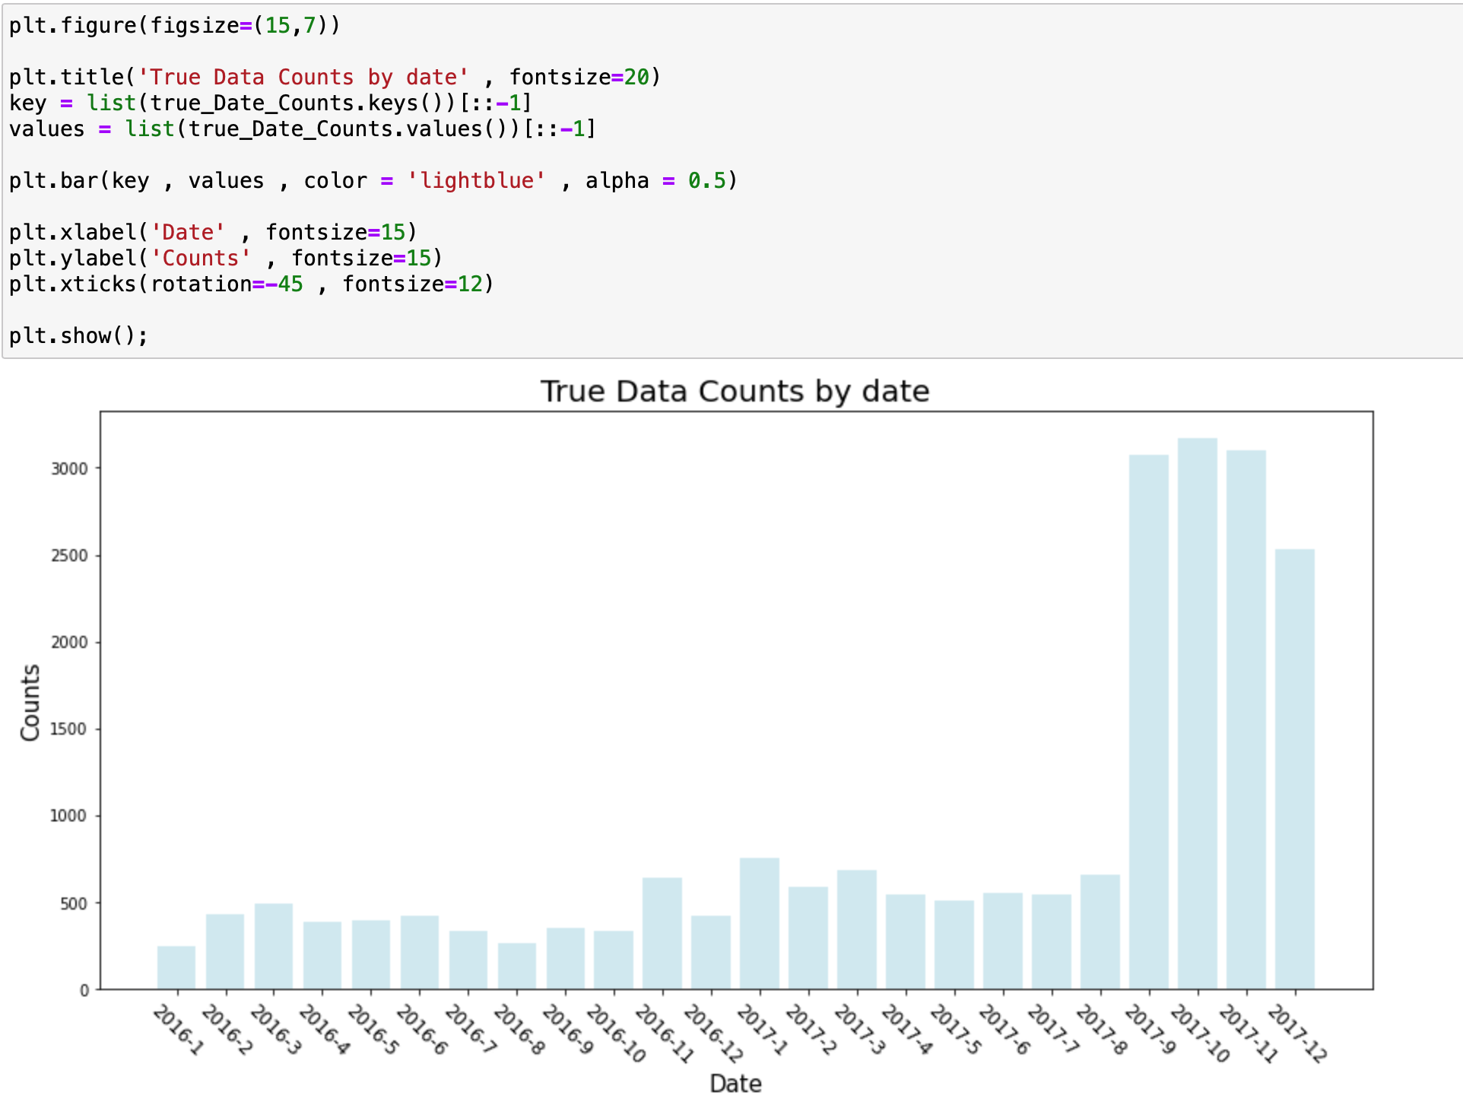Image resolution: width=1463 pixels, height=1115 pixels.
Task: Click the Date x-axis label
Action: (x=735, y=1084)
